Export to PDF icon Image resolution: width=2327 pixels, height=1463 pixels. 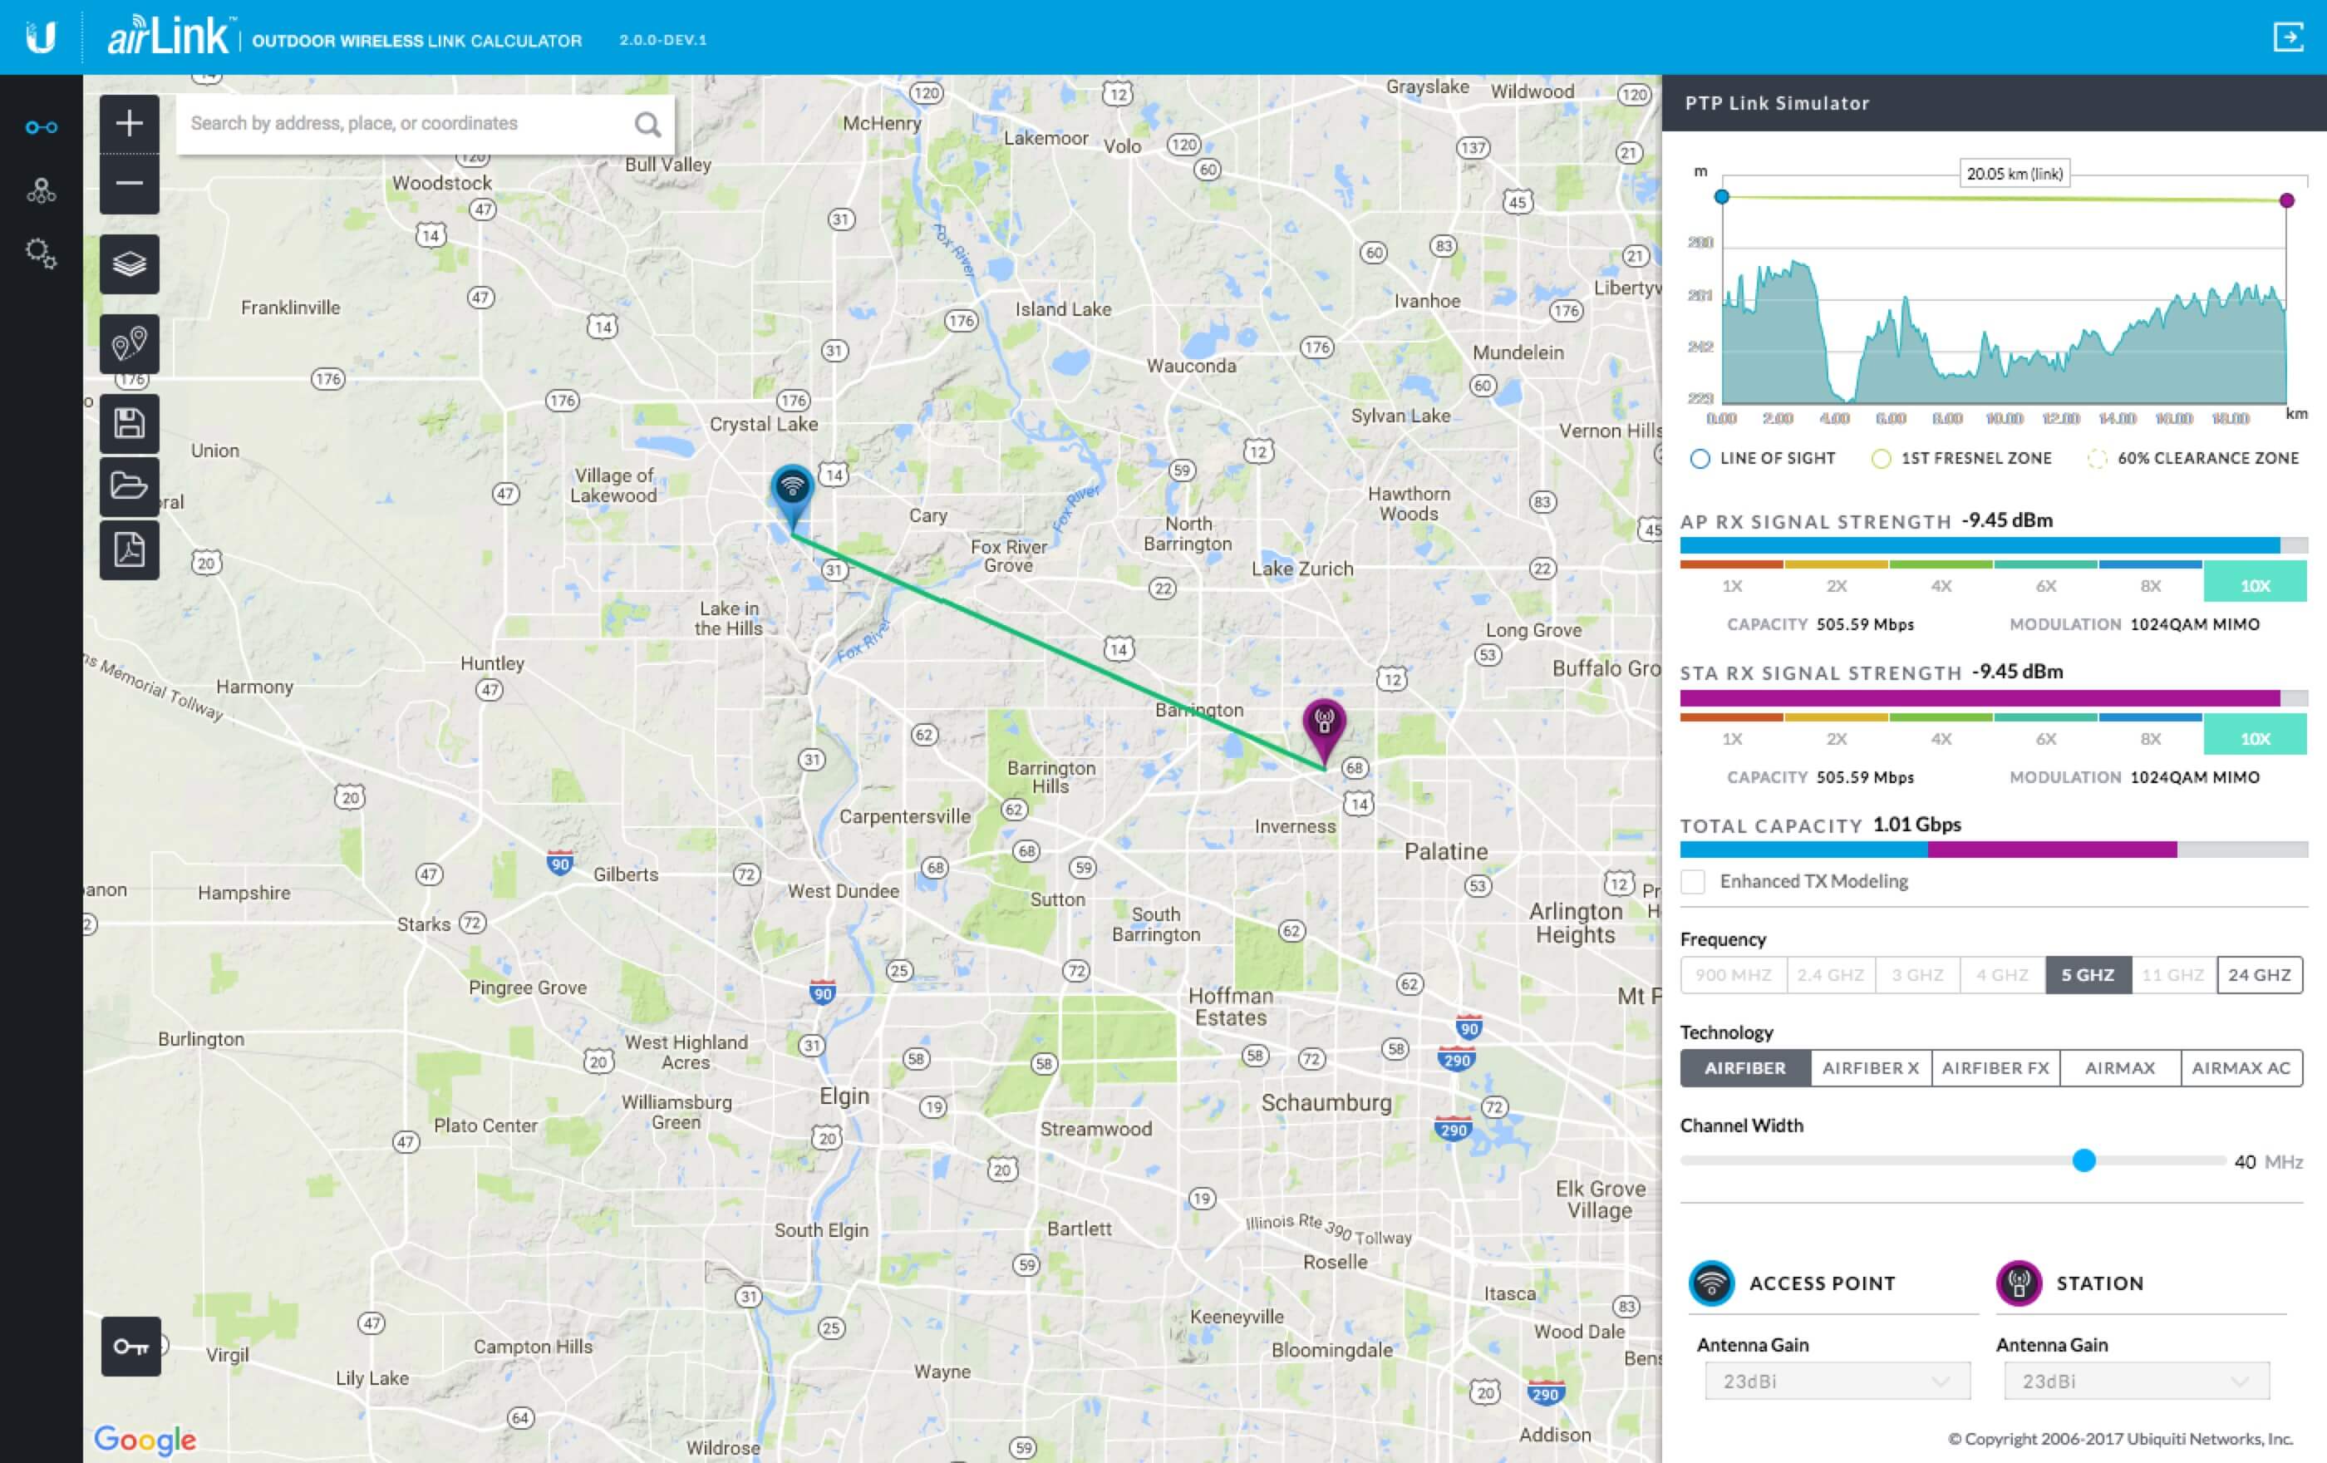(x=130, y=549)
